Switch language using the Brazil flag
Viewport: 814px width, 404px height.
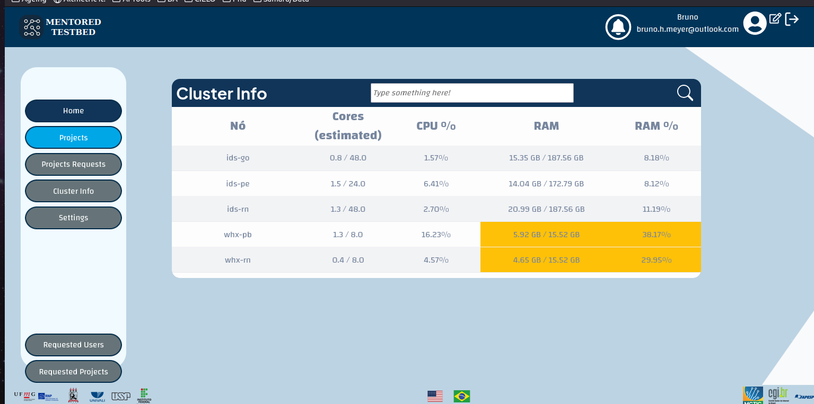(461, 395)
